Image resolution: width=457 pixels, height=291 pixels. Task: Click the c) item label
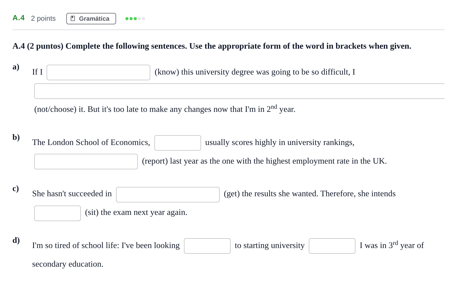pyautogui.click(x=16, y=188)
